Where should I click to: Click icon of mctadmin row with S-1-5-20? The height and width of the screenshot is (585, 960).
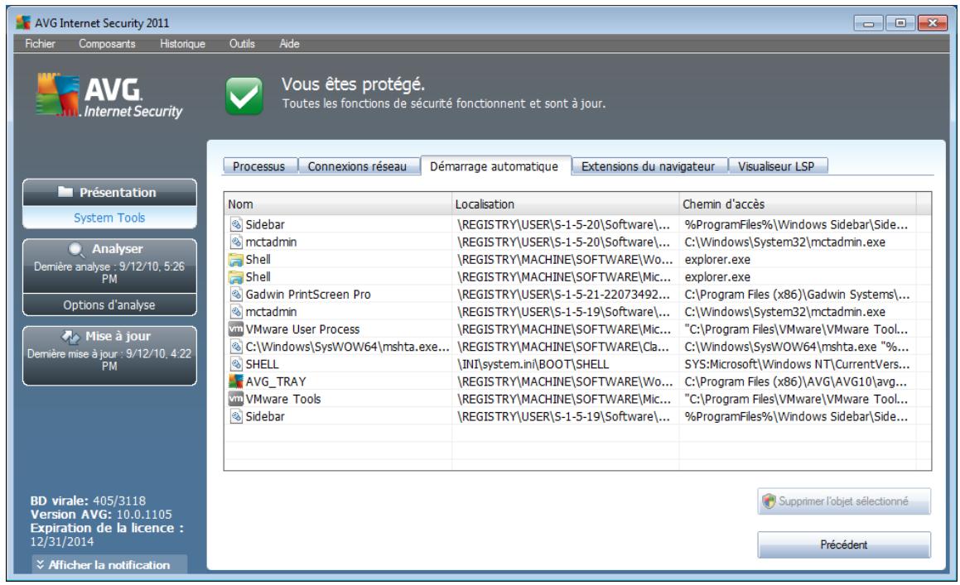point(236,242)
